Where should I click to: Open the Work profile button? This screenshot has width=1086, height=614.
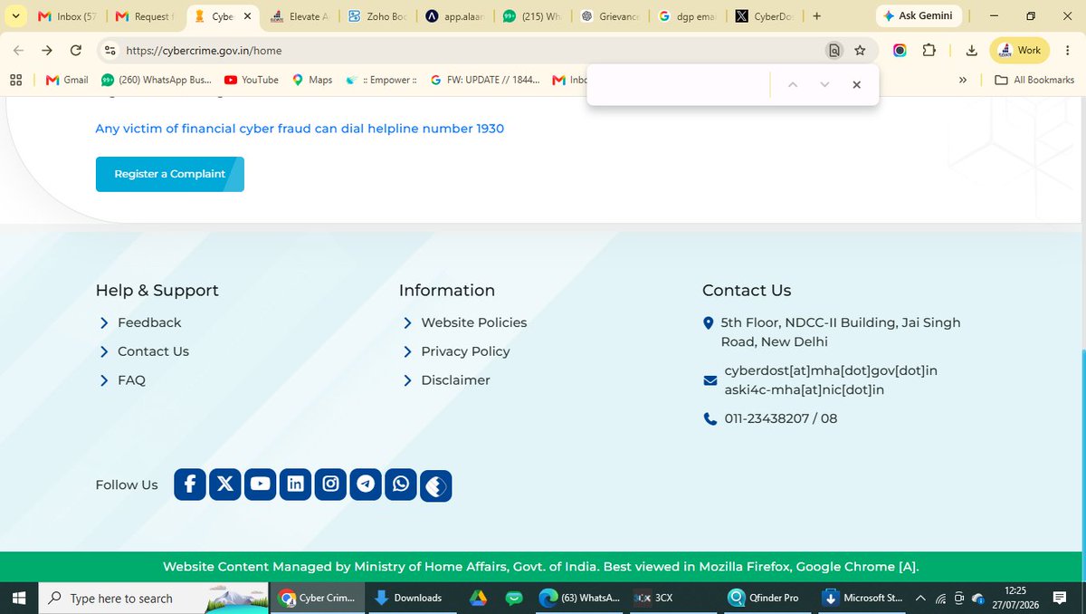click(1019, 51)
